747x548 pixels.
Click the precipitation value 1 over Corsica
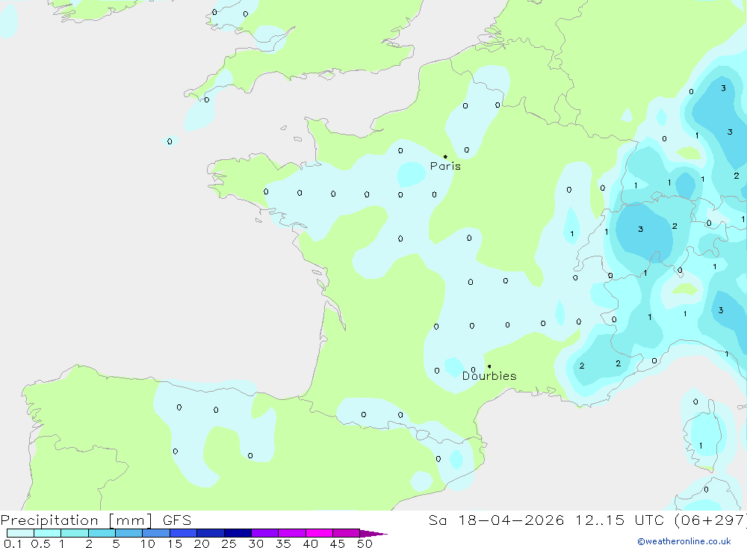point(701,446)
